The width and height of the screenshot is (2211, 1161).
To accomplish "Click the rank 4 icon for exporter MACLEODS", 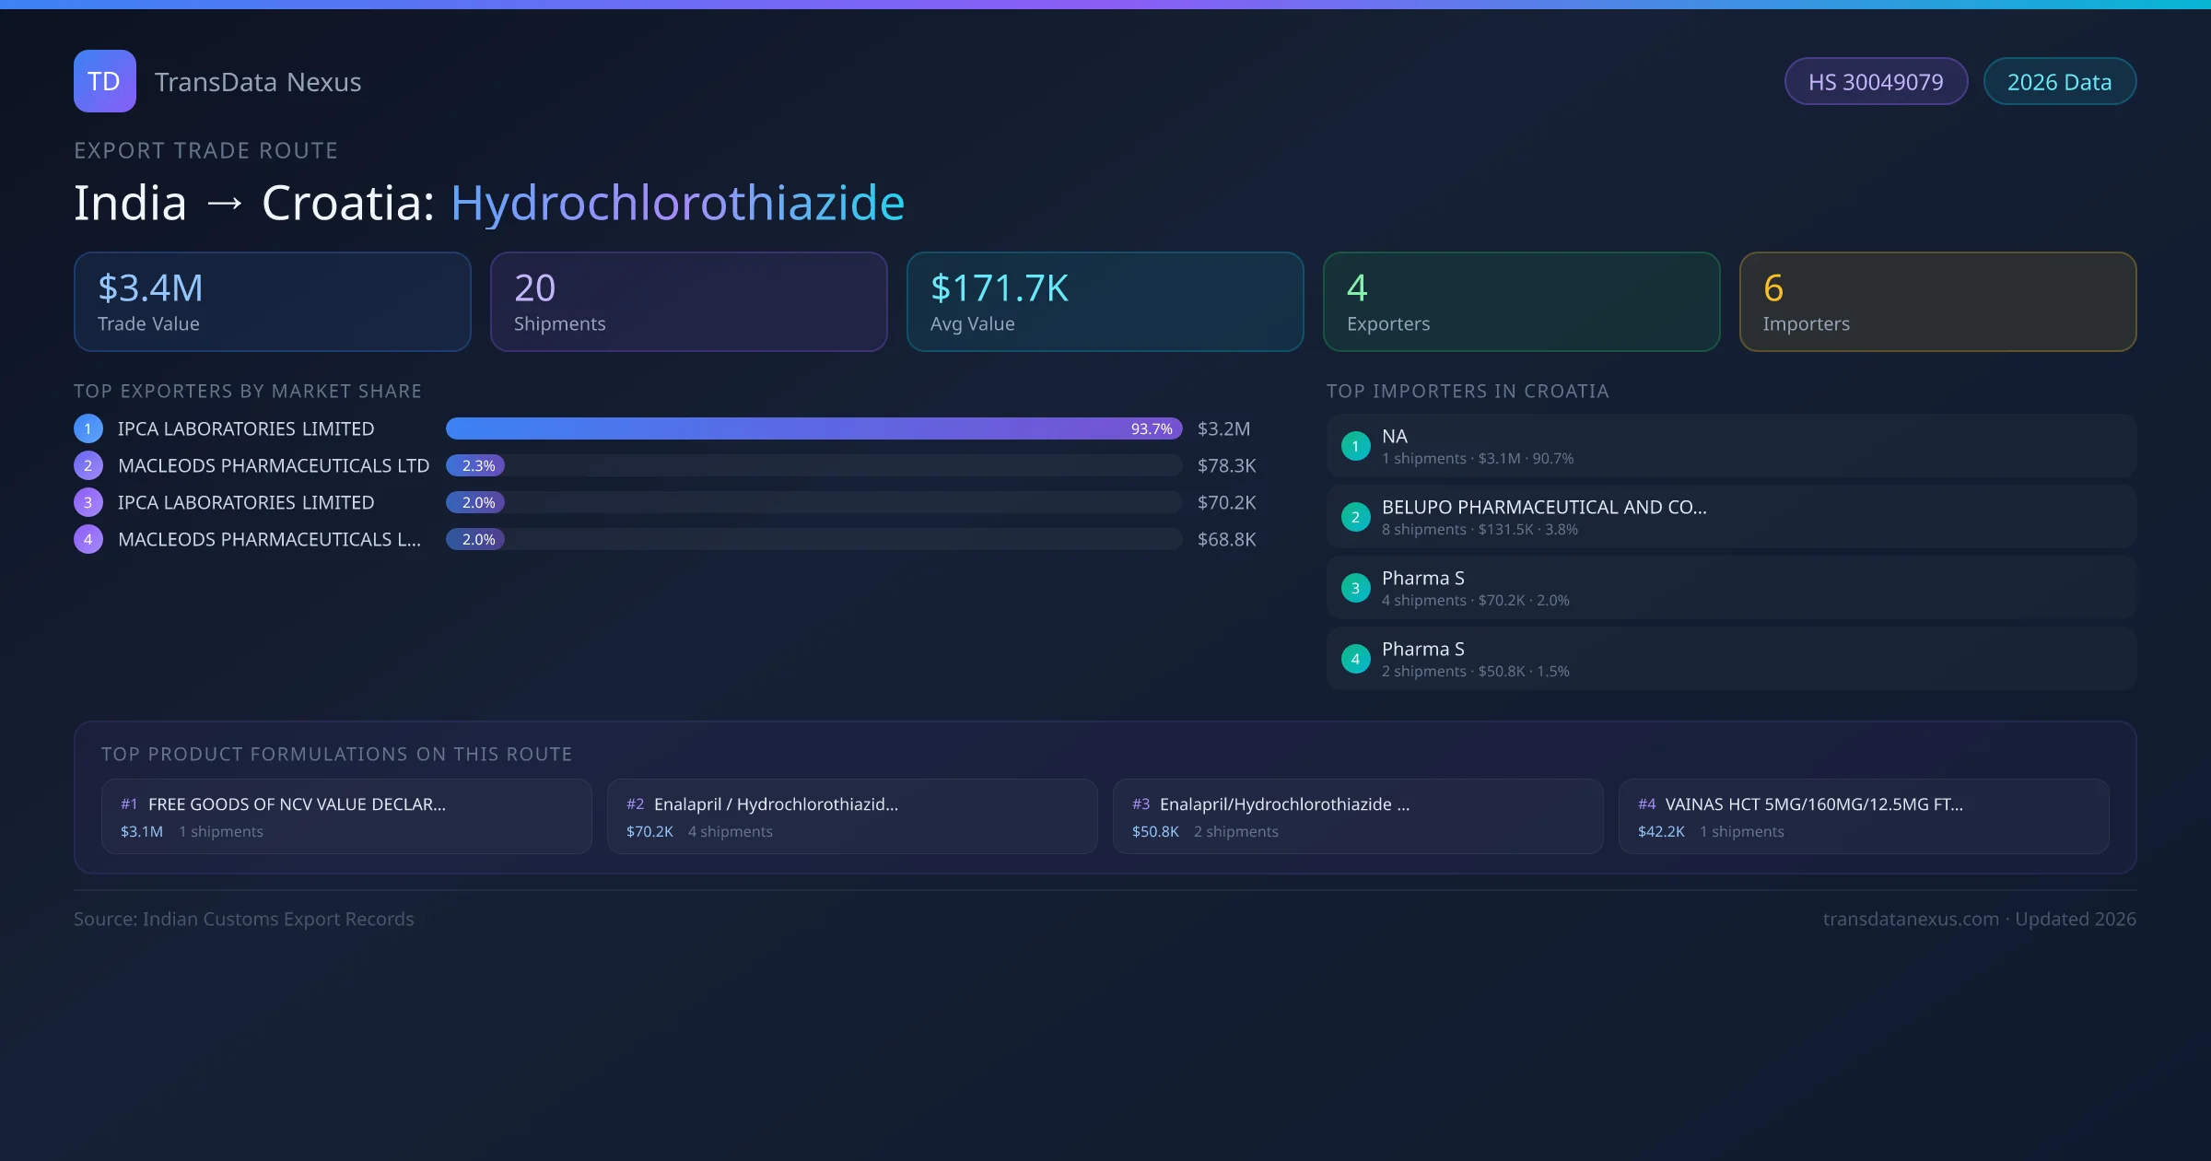I will (x=88, y=539).
